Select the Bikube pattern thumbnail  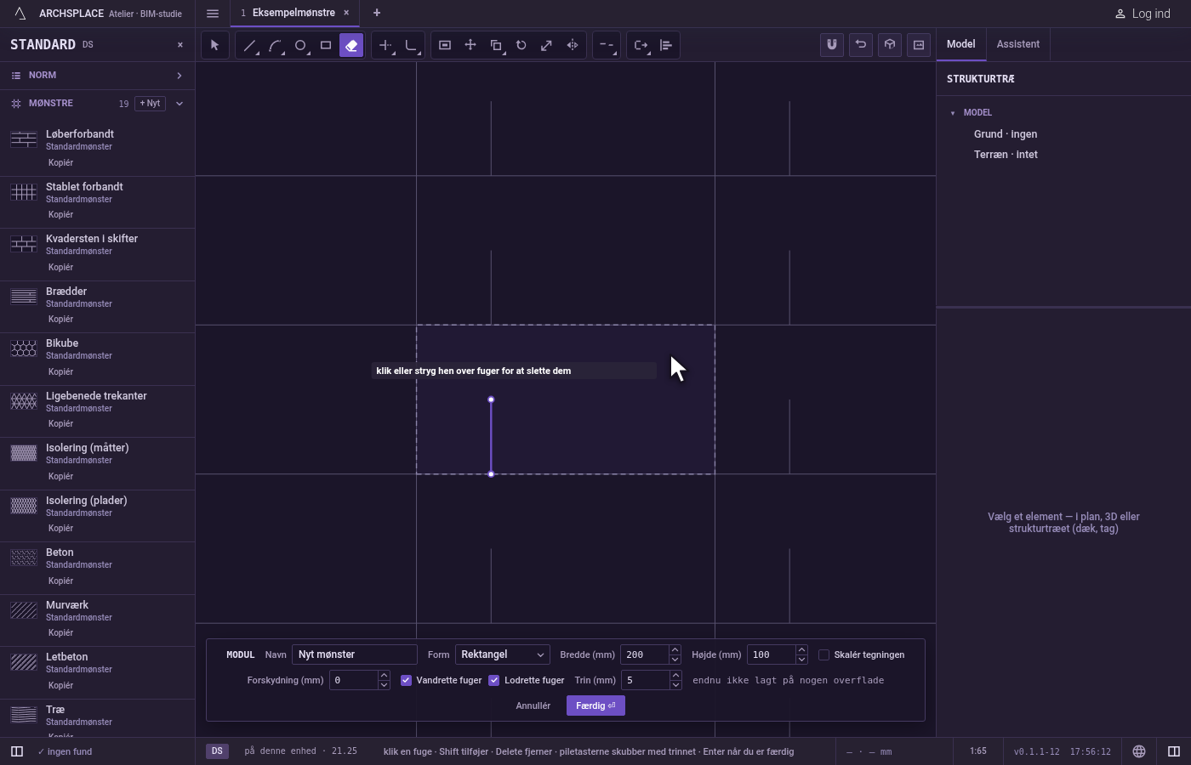[x=24, y=348]
